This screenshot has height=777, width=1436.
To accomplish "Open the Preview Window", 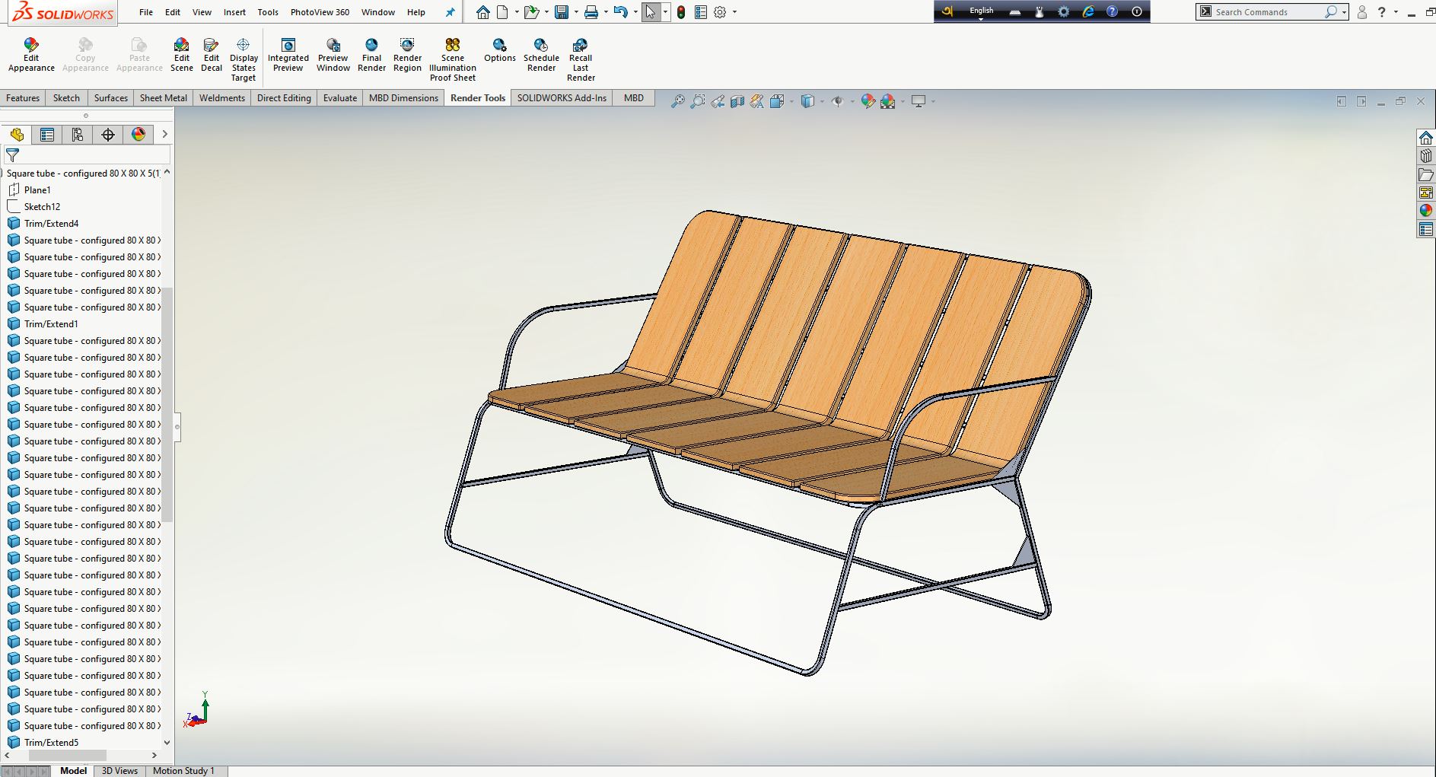I will pos(333,55).
